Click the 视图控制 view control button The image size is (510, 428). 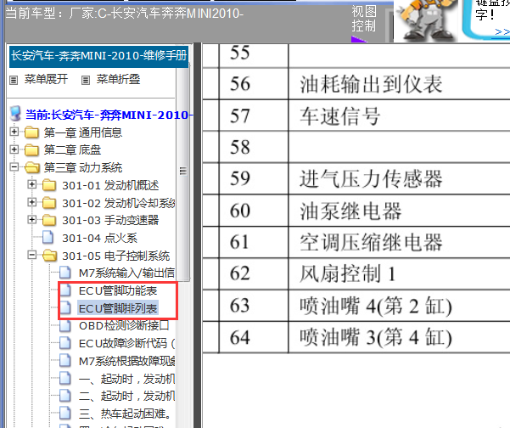[x=364, y=19]
